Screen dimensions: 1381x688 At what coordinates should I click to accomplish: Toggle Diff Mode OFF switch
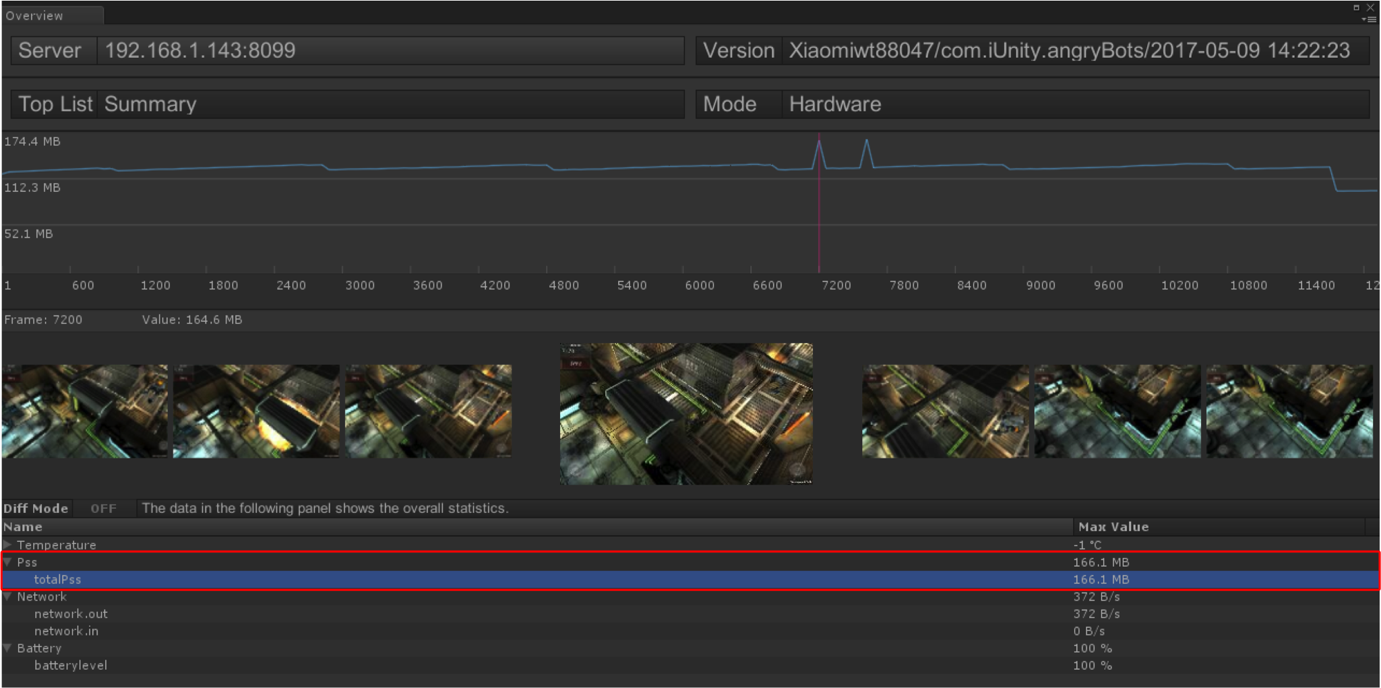(103, 508)
